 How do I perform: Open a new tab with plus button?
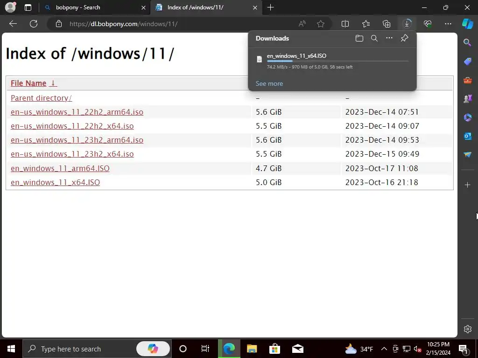[x=270, y=7]
